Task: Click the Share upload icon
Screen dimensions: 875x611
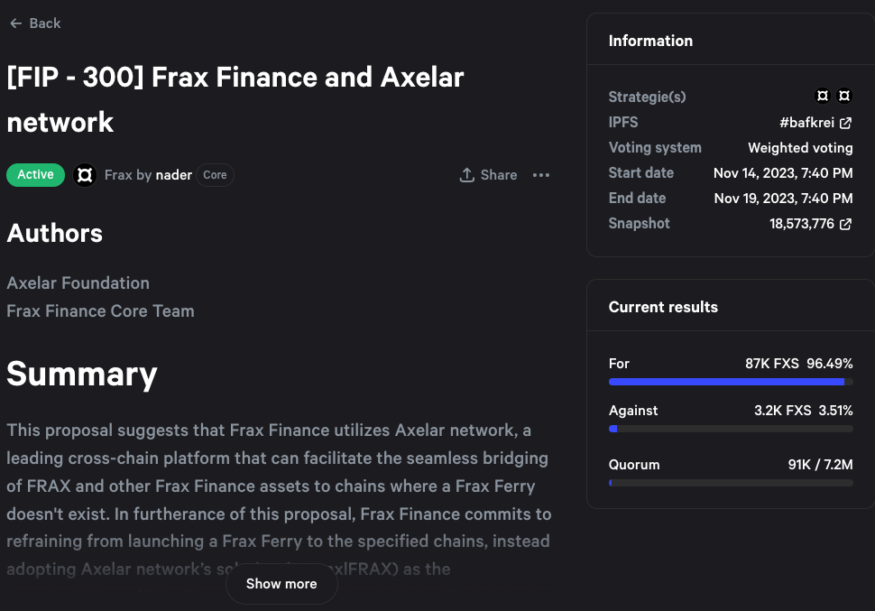Action: [x=466, y=175]
